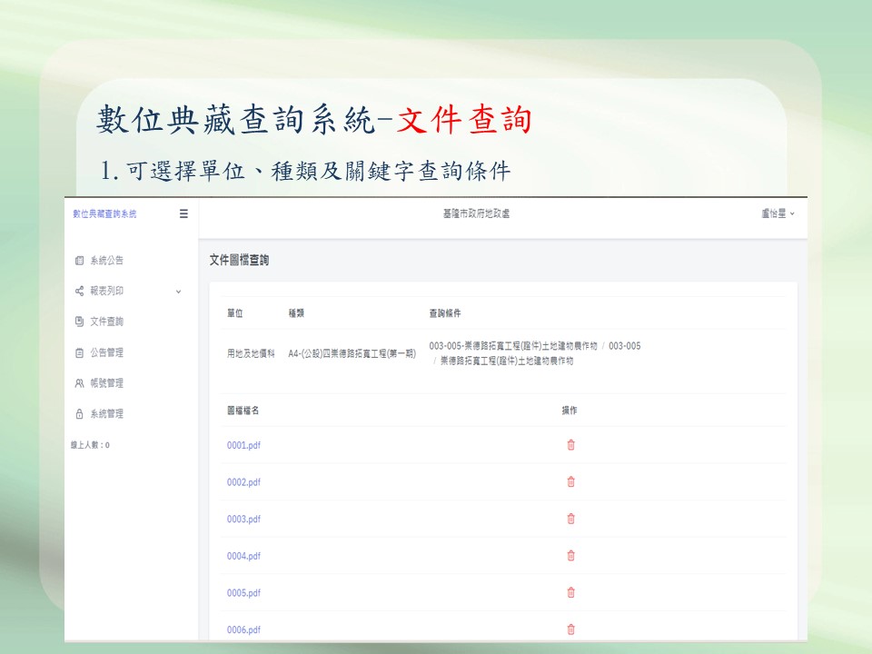Open the 盧怡星 user dropdown
Viewport: 872px width, 654px height.
[778, 214]
